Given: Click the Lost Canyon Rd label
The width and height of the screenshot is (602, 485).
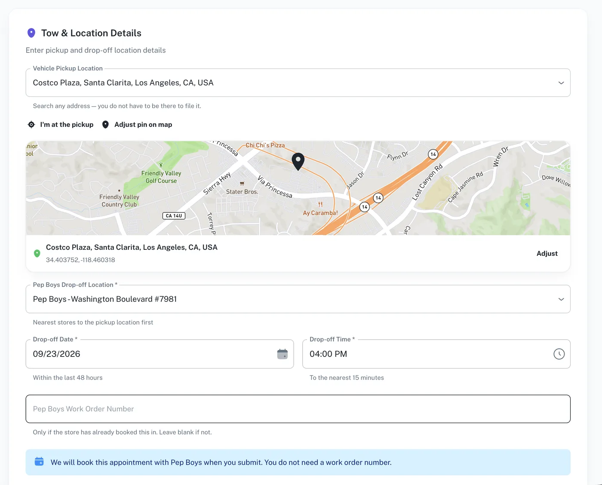Looking at the screenshot, I should [x=427, y=182].
